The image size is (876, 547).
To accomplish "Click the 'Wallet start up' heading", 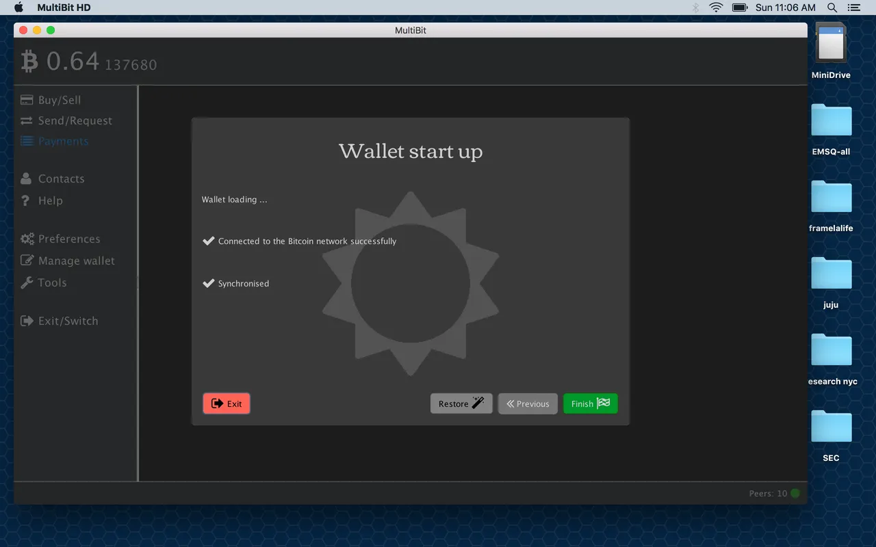I will click(x=411, y=151).
